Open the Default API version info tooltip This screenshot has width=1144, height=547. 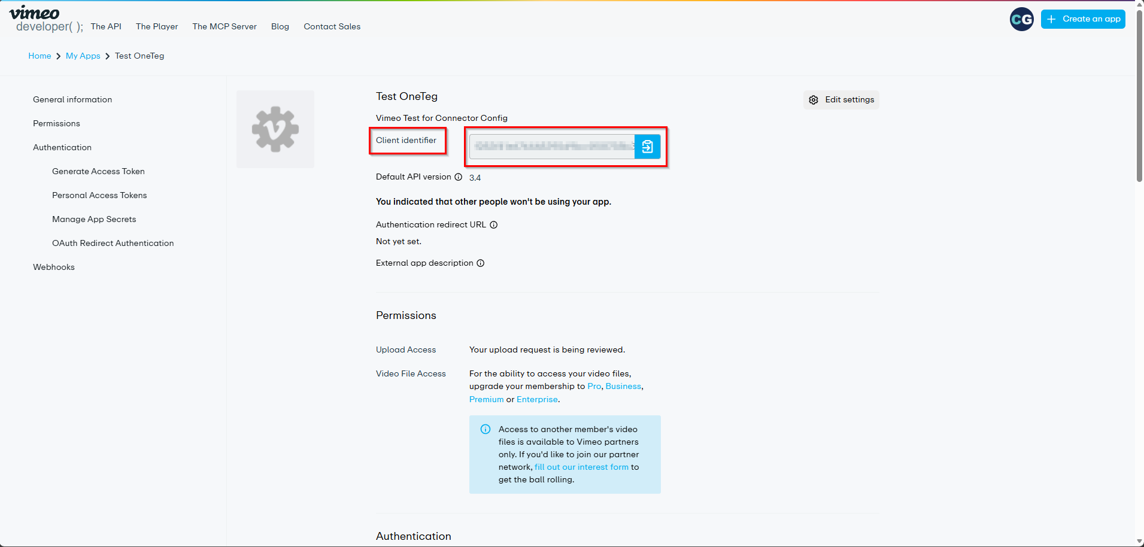tap(459, 177)
